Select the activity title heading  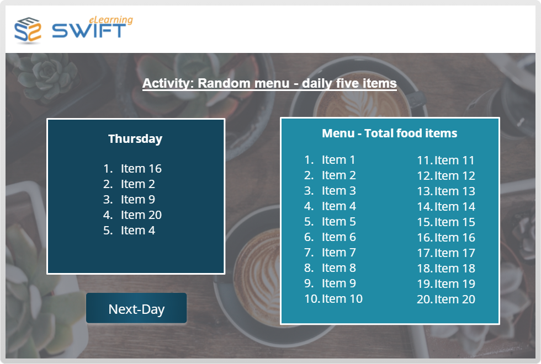pos(269,83)
